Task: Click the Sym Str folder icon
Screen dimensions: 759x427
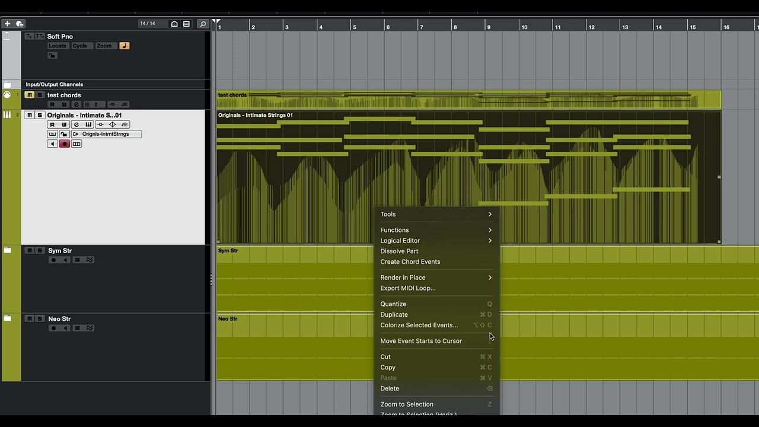Action: (8, 251)
